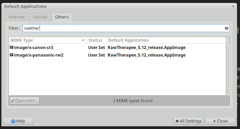Open default application list for image/x-panasonic-rw2
240x129 pixels.
tap(146, 55)
